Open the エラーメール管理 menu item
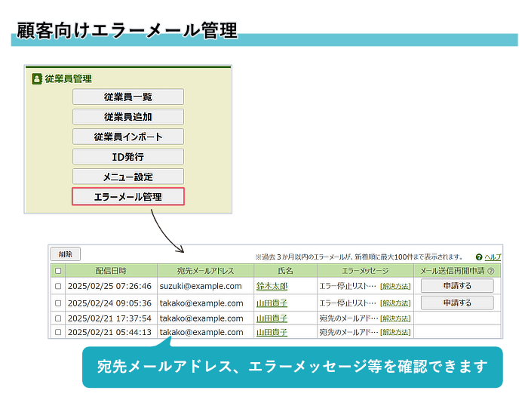 point(128,197)
